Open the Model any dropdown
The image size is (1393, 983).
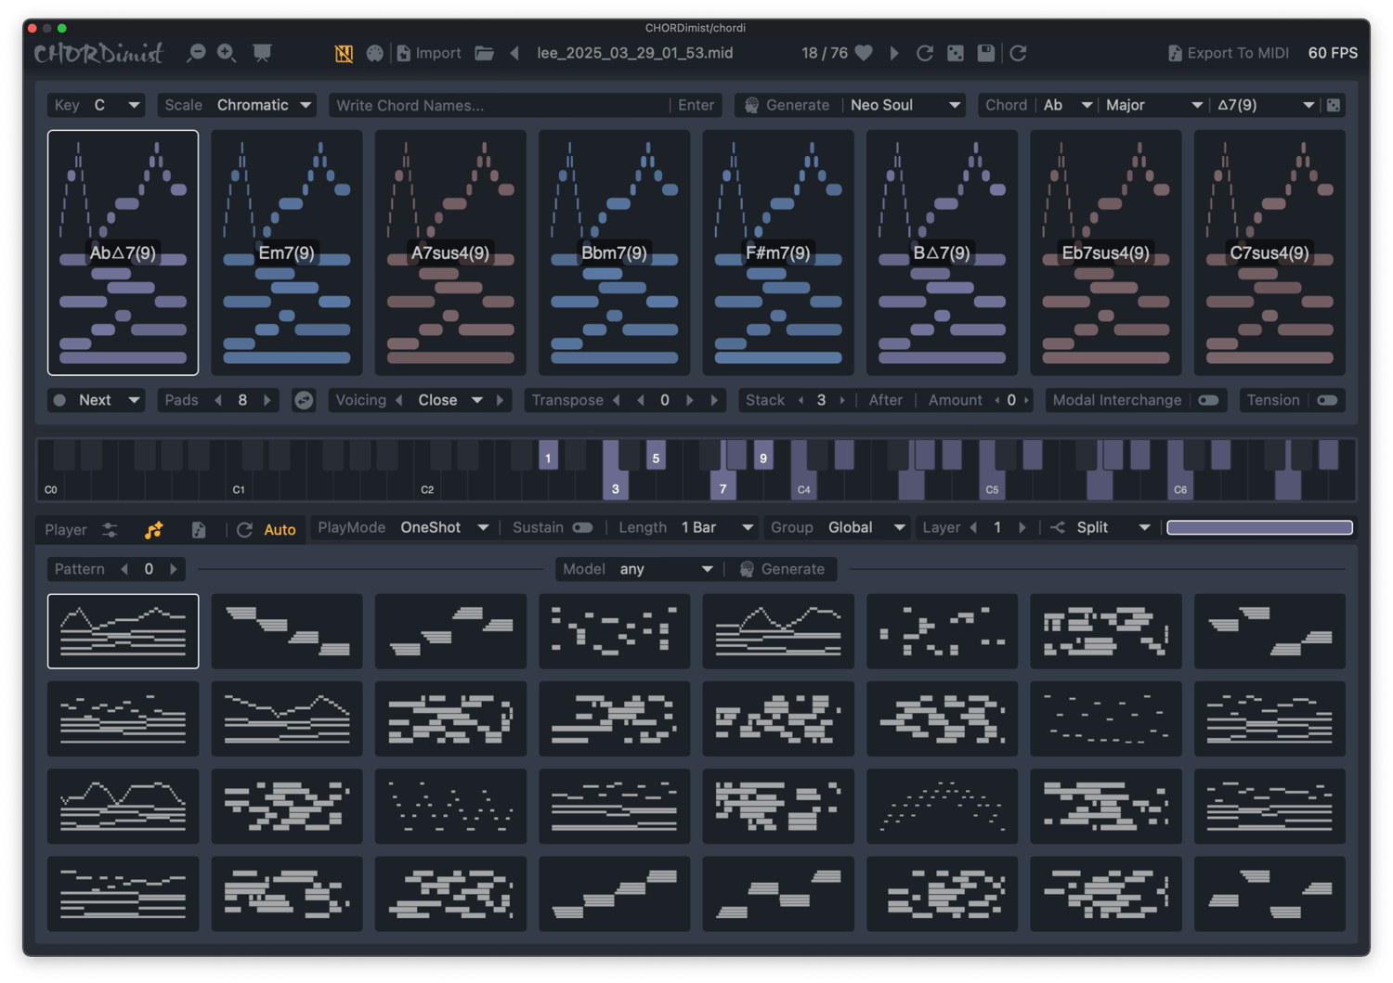666,569
